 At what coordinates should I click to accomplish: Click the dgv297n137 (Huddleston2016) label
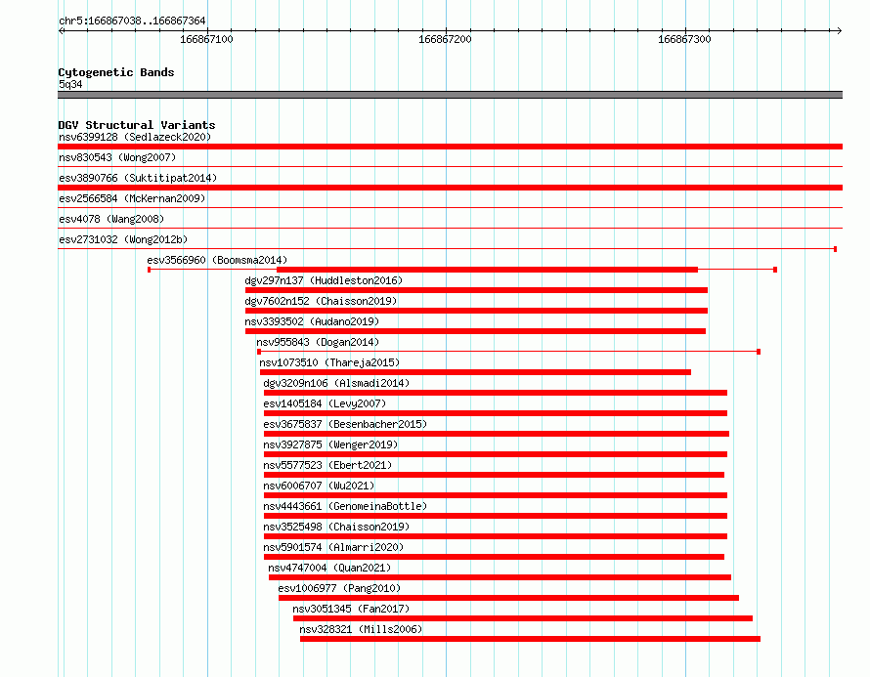(324, 280)
